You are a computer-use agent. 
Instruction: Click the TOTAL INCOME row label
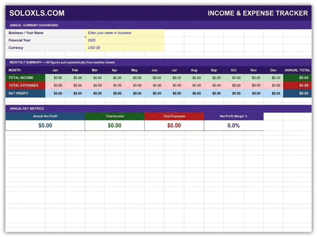[x=25, y=78]
